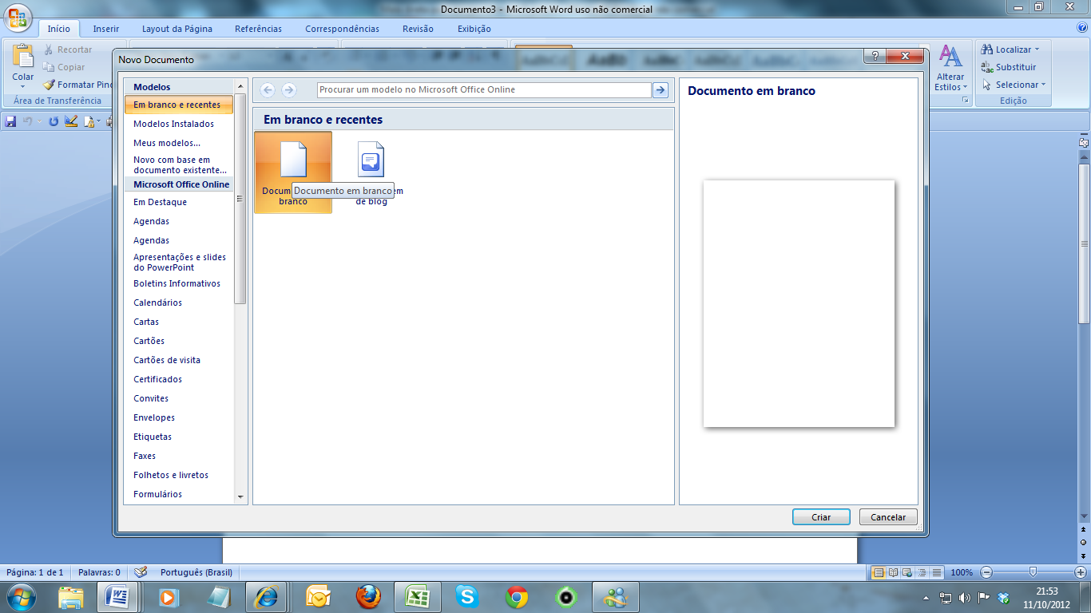
Task: Open the Localizar dropdown arrow
Action: 1037,49
